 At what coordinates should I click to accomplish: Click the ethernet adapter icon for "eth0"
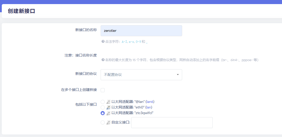pyautogui.click(x=108, y=107)
